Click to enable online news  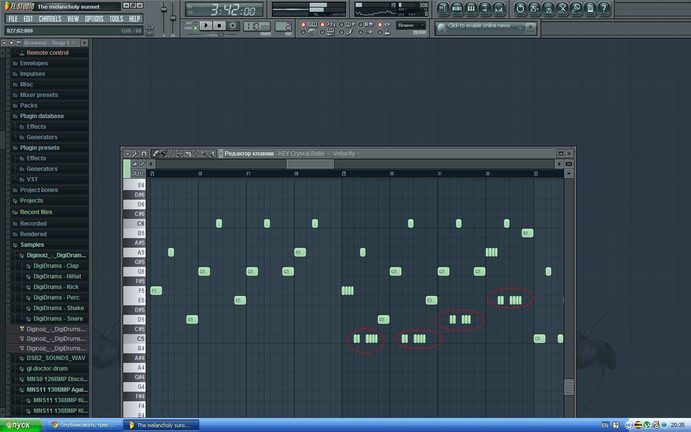(x=479, y=26)
